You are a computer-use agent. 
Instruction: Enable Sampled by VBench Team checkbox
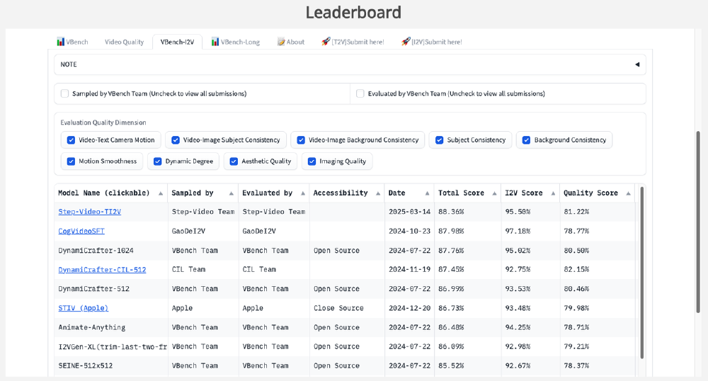click(65, 93)
